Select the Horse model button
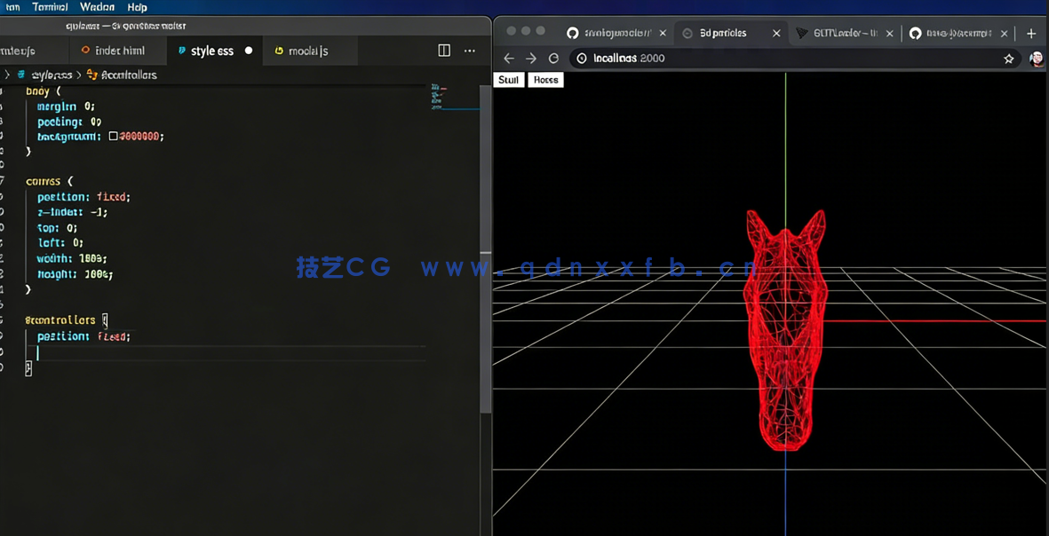 pos(545,80)
